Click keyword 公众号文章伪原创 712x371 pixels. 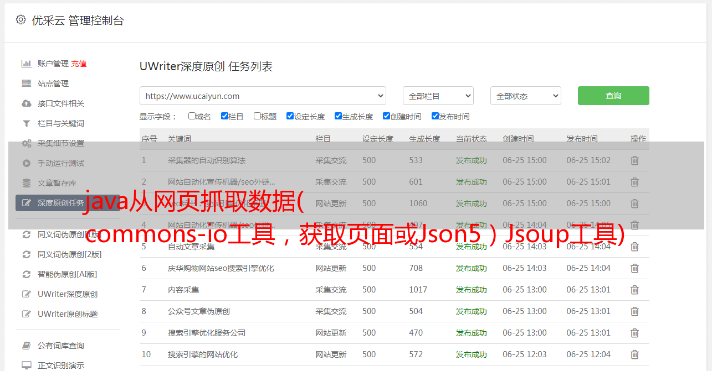pyautogui.click(x=199, y=311)
